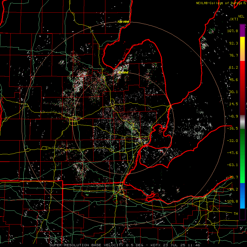This screenshot has height=247, width=247.
Task: Click the [KT] units label
Action: coord(234,19)
